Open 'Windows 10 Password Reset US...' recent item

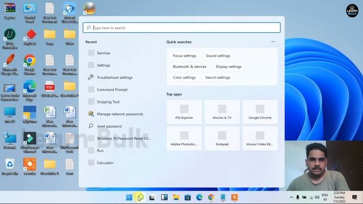[x=124, y=138]
